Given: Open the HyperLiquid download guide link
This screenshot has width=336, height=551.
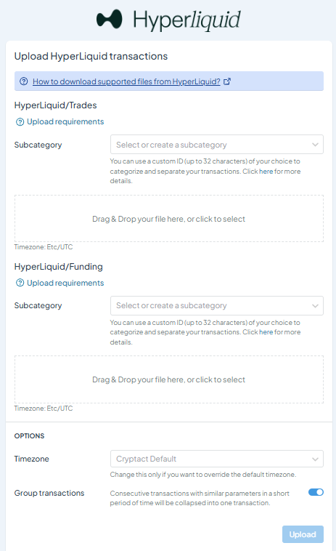Looking at the screenshot, I should tap(126, 81).
